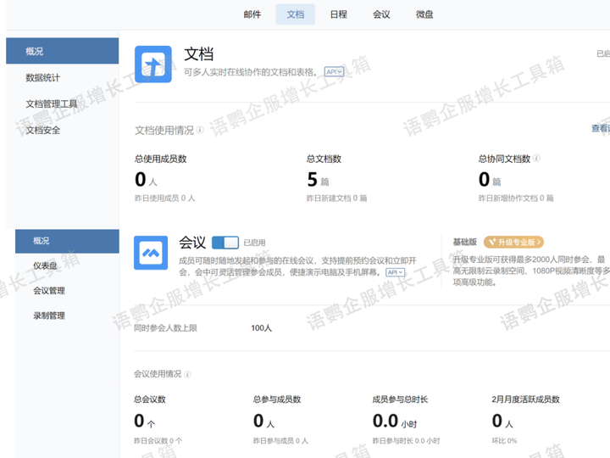610x458 pixels.
Task: Open the 微盘 tab
Action: click(425, 14)
